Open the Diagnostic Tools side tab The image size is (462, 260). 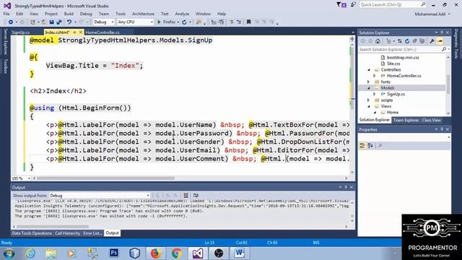[456, 43]
